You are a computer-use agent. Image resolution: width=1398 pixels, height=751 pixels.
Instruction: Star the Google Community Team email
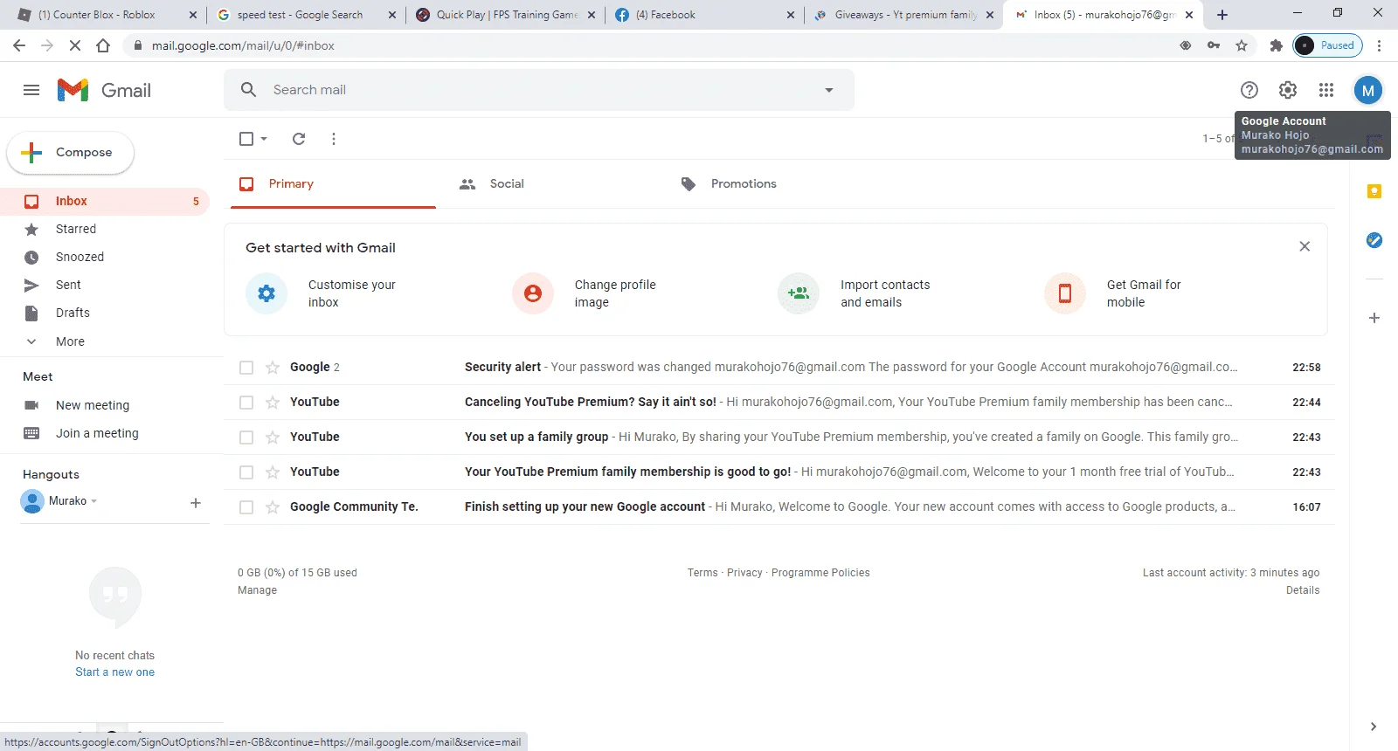point(273,507)
